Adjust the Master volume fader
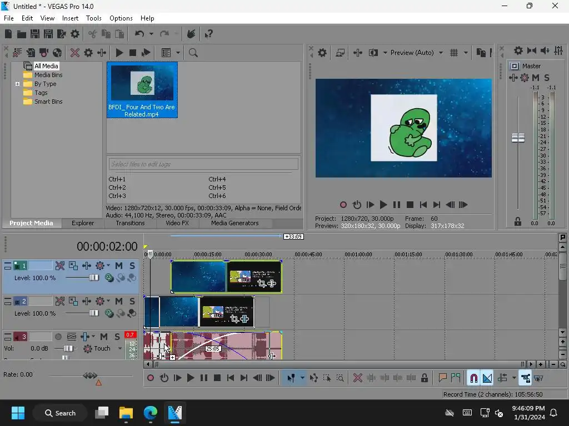569x426 pixels. [518, 138]
